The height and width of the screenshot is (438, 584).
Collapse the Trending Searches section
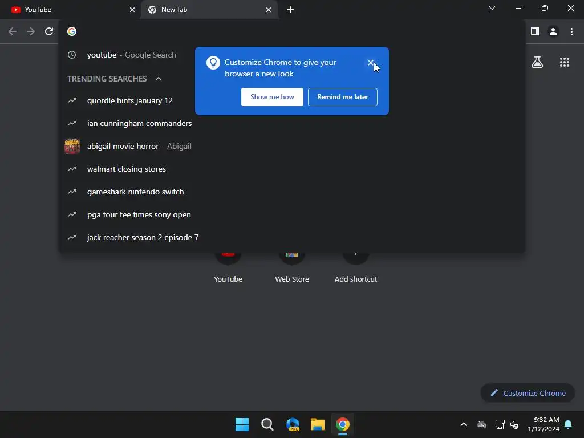(x=159, y=79)
